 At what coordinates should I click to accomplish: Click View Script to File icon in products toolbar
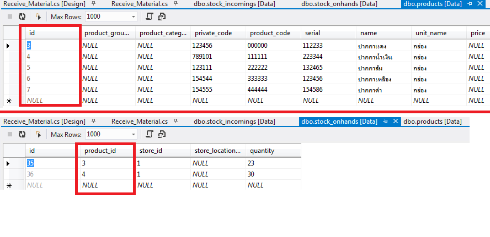[162, 17]
